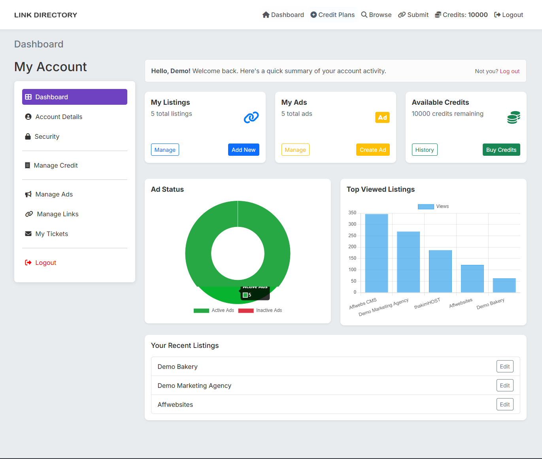The image size is (542, 459).
Task: Click the chain link icon next to Submit
Action: click(x=402, y=15)
